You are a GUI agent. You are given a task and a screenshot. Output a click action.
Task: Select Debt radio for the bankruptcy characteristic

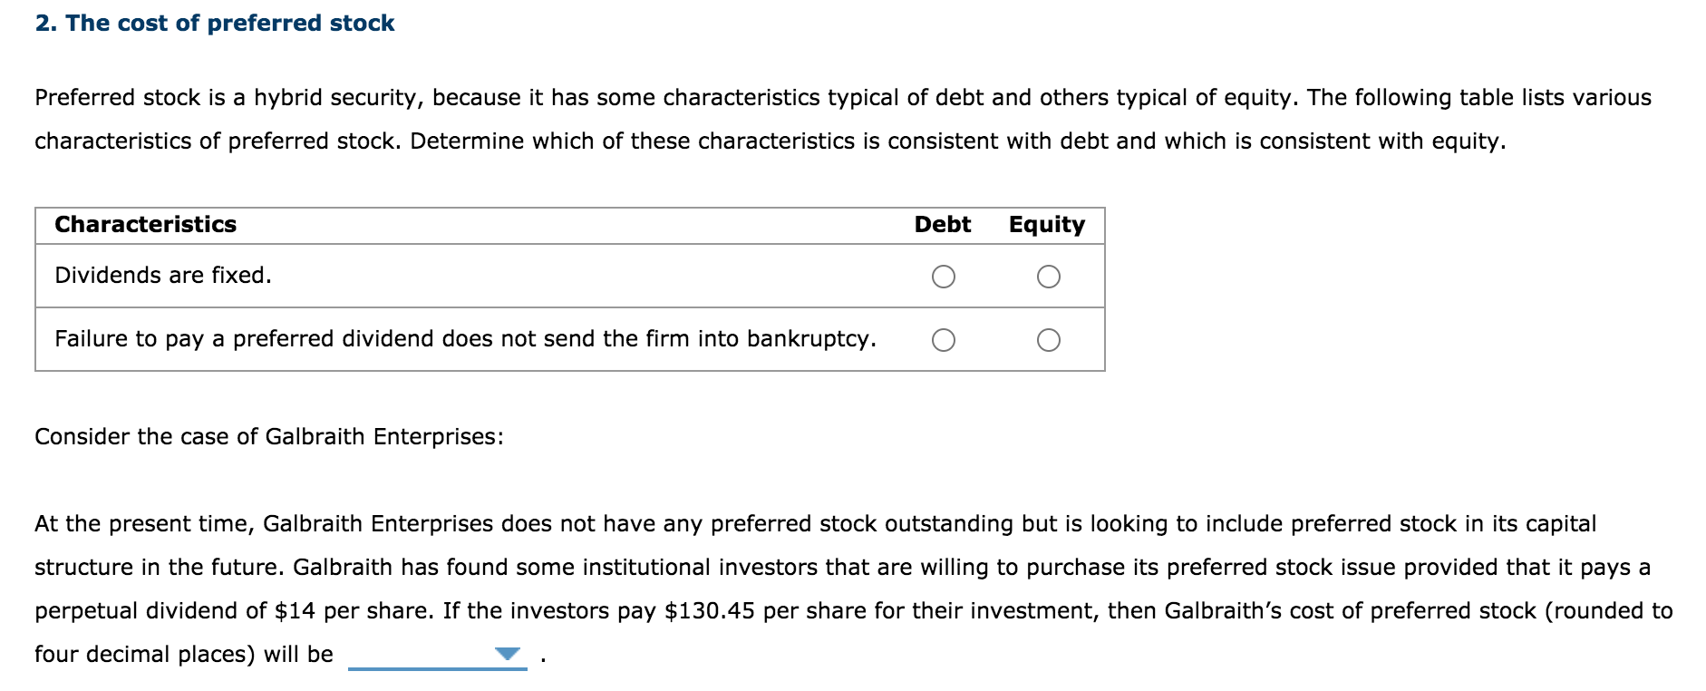tap(944, 339)
